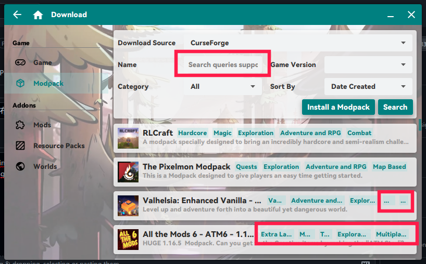
Task: Expand the Game Version dropdown
Action: (x=368, y=65)
